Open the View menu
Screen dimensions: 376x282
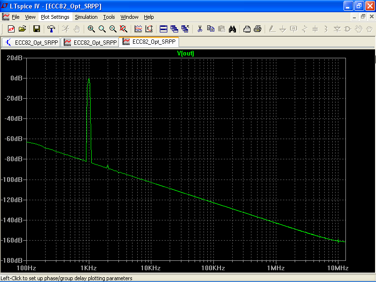tap(30, 17)
